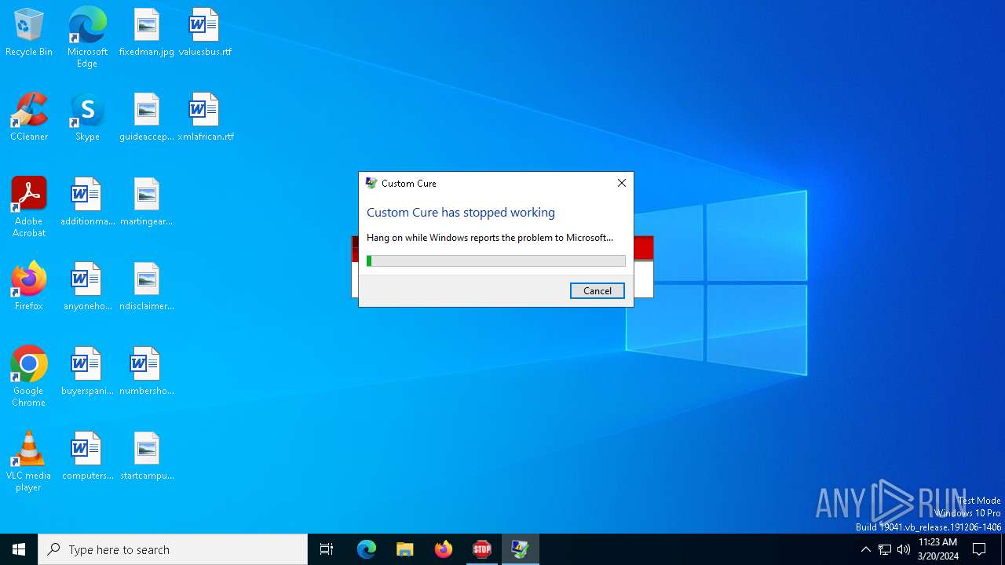Close the Custom Cure error dialog
This screenshot has height=565, width=1005.
tap(621, 183)
